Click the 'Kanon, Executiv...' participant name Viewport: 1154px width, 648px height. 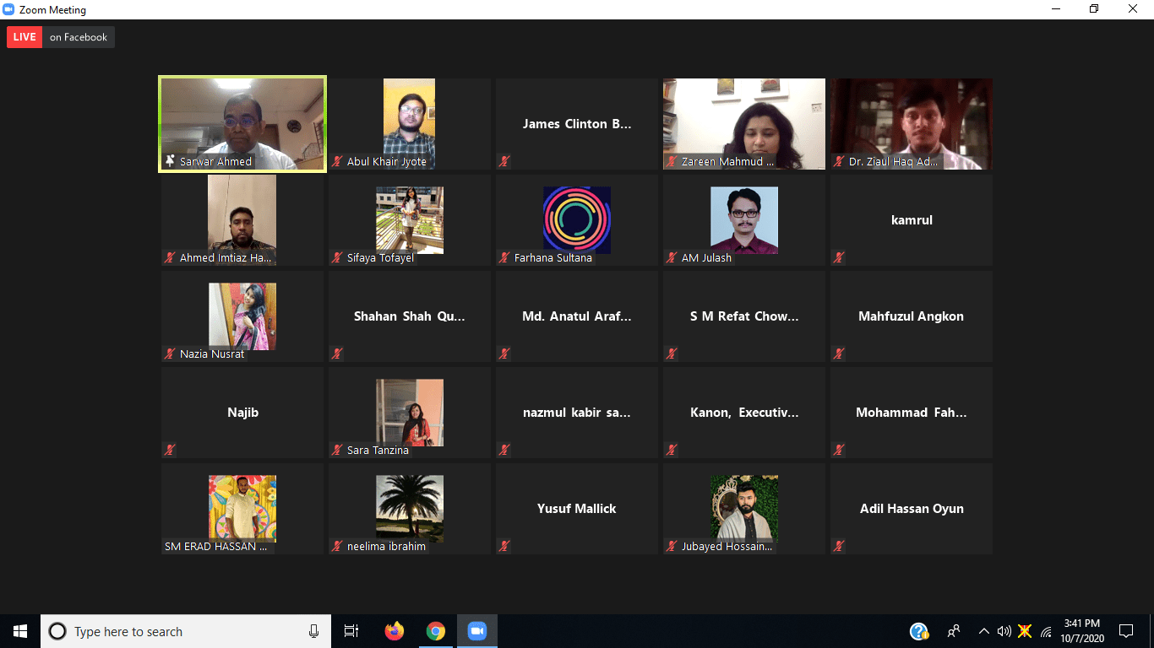coord(744,413)
